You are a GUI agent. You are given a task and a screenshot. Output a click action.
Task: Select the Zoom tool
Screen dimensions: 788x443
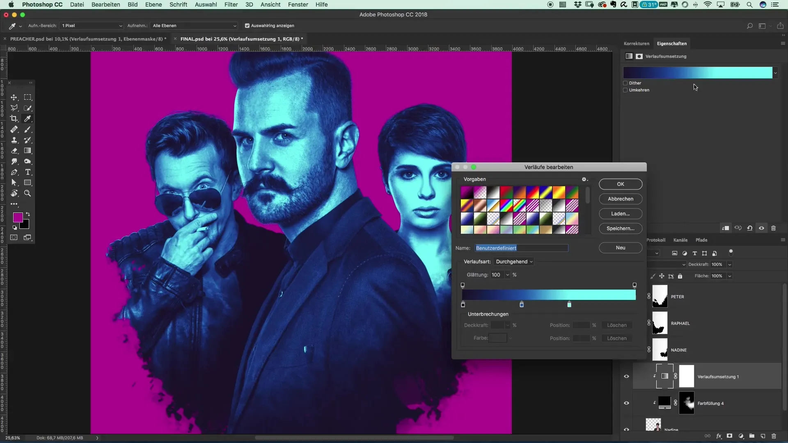[x=27, y=193]
